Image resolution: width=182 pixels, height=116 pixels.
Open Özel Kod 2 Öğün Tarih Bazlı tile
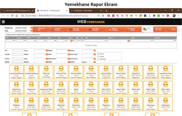[x=166, y=104]
